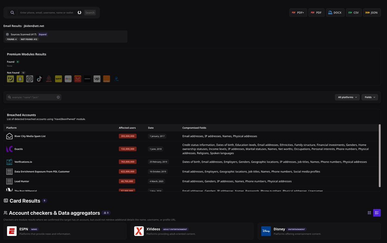Expand the Sources Scanned list
Viewport: 387px width, 243px height.
coord(43,34)
